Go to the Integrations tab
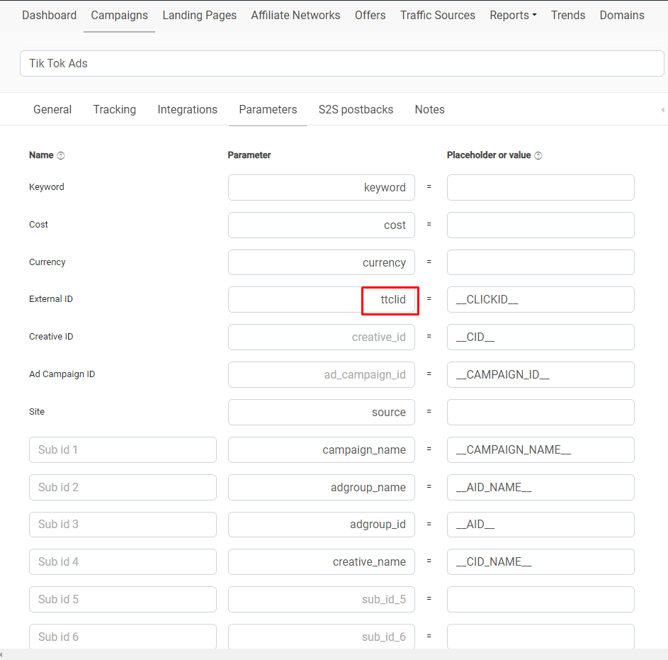 click(188, 110)
